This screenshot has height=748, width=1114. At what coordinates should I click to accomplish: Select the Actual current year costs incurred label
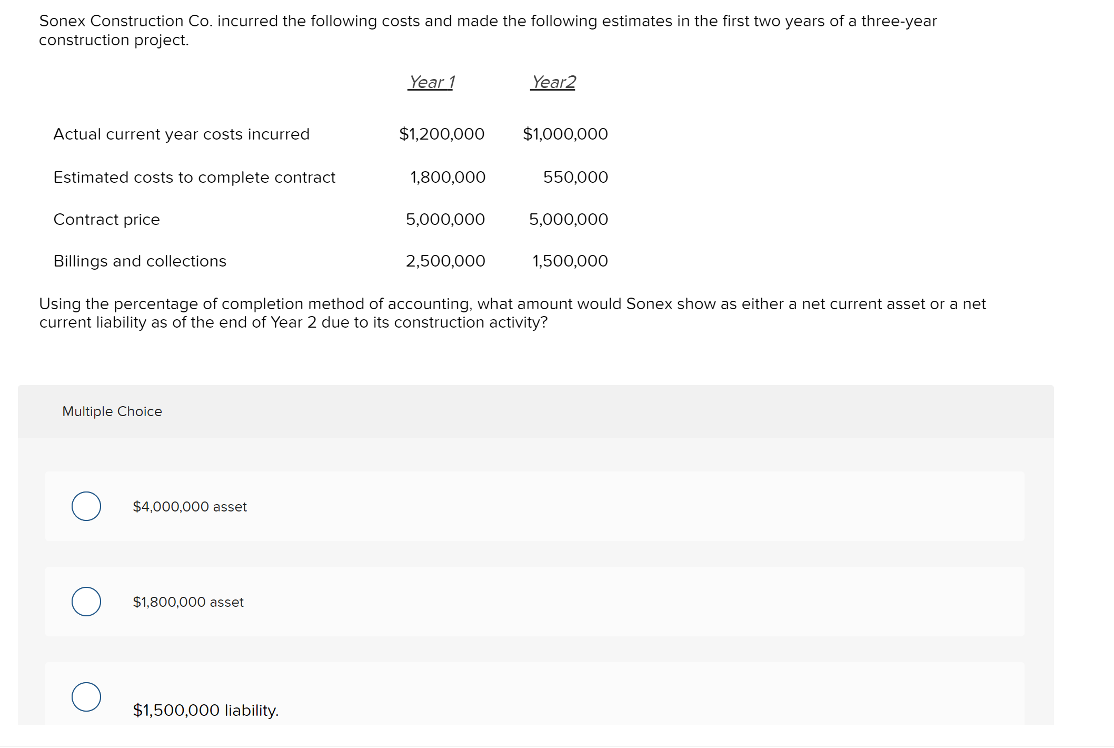tap(181, 134)
